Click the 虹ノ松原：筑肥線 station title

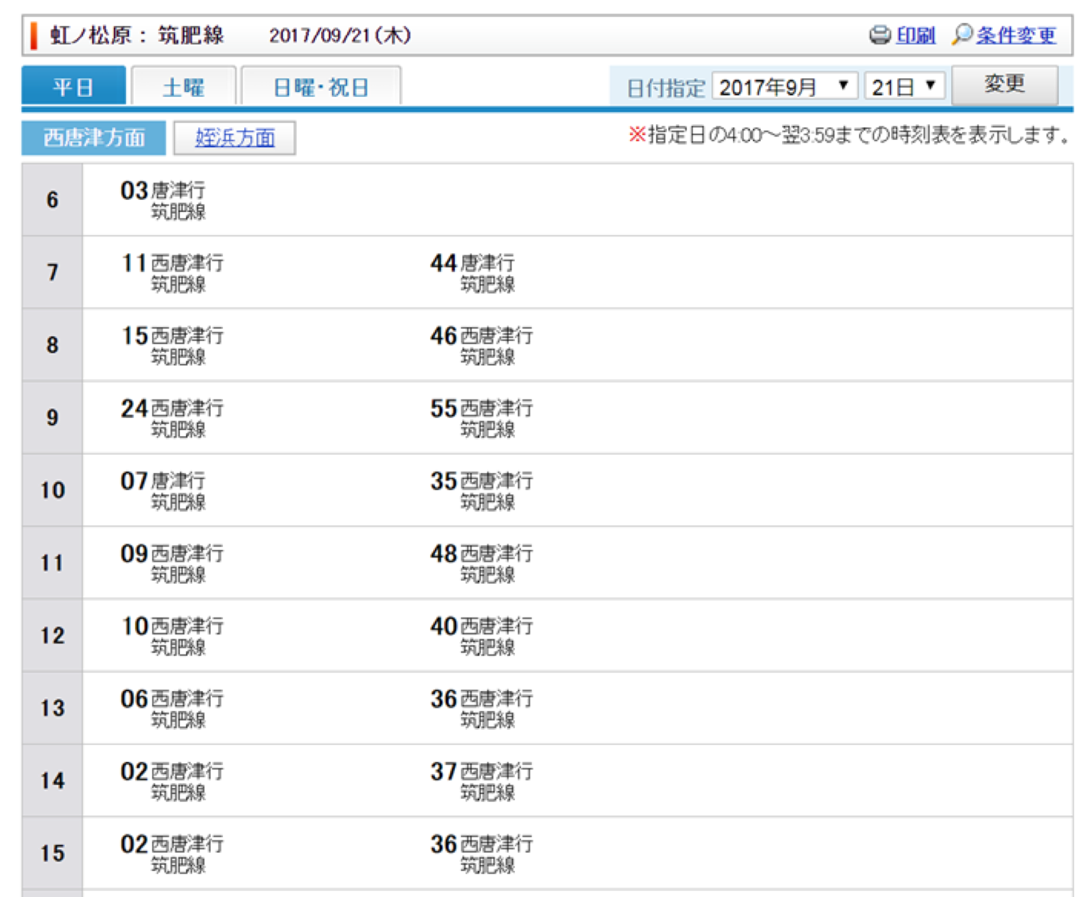(x=137, y=35)
